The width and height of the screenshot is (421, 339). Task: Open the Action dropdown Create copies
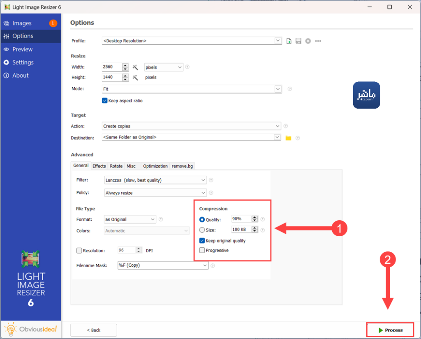click(192, 126)
